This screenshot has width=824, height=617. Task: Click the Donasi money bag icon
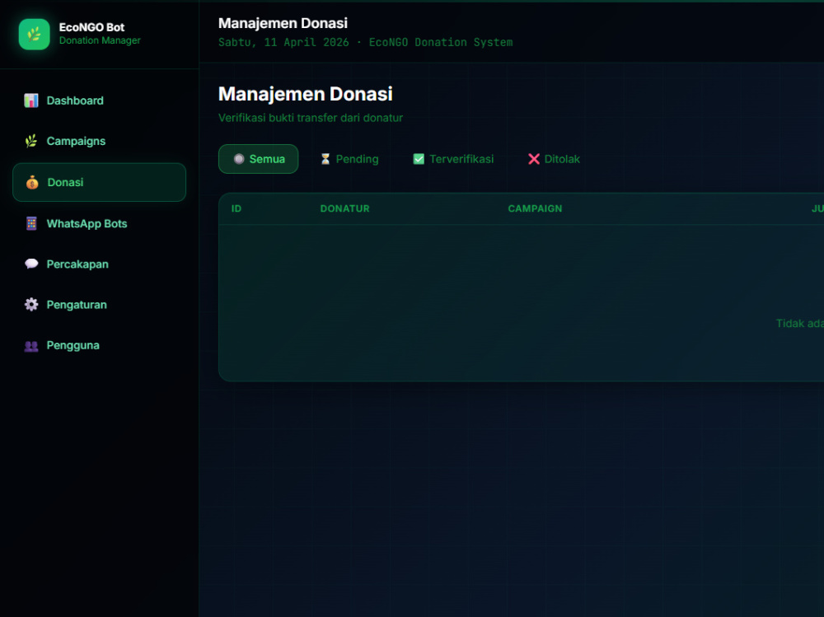coord(32,182)
